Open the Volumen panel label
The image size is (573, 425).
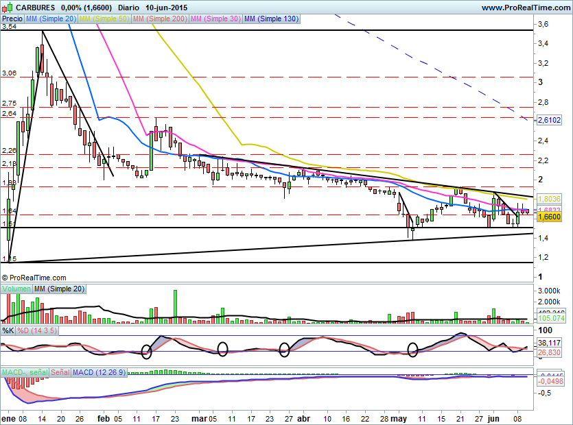16,289
